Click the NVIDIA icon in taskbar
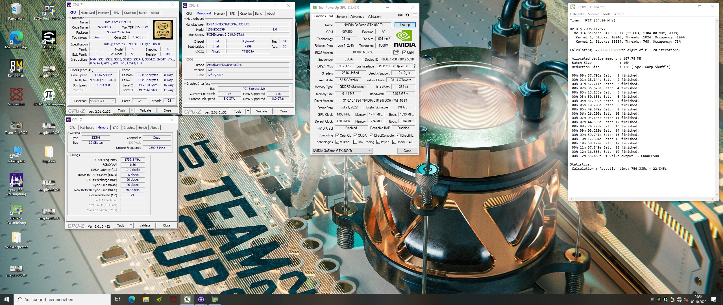Image resolution: width=723 pixels, height=305 pixels. (159, 299)
